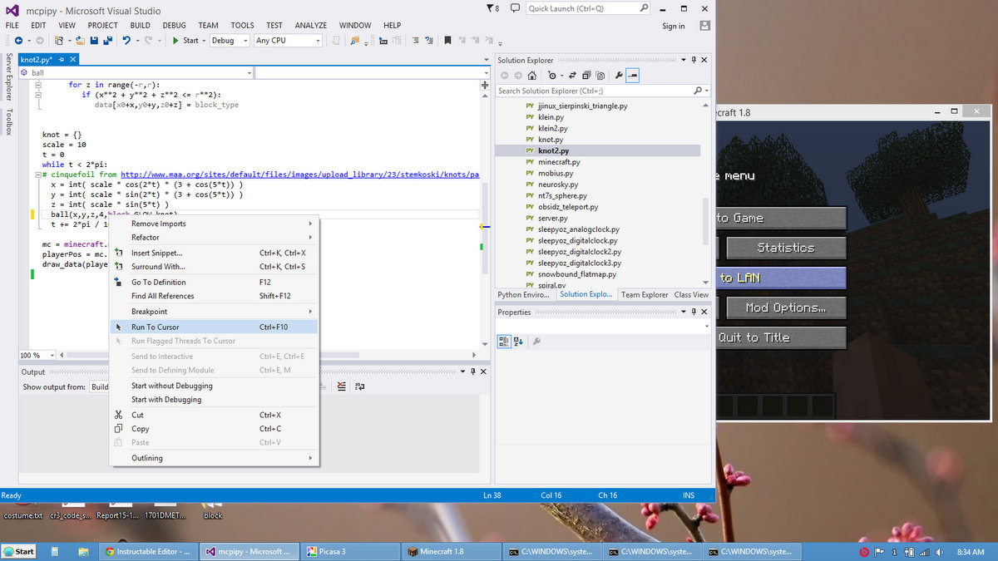998x561 pixels.
Task: Click the Clear All Output icon
Action: coord(341,386)
